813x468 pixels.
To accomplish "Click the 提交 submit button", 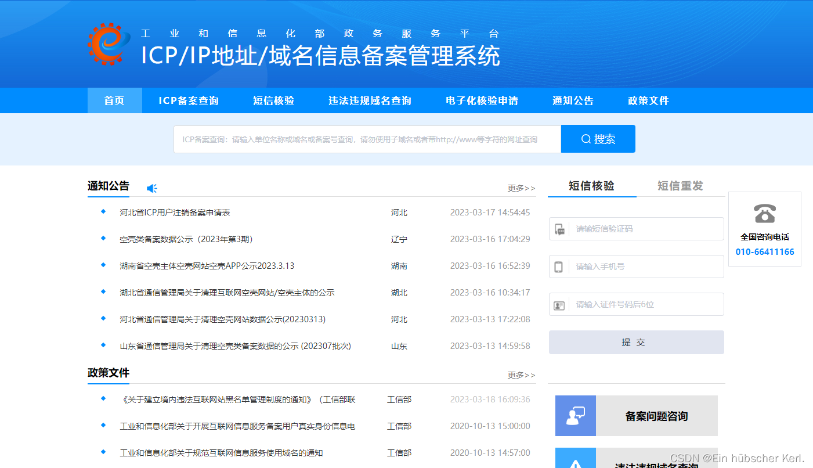I will pyautogui.click(x=637, y=342).
